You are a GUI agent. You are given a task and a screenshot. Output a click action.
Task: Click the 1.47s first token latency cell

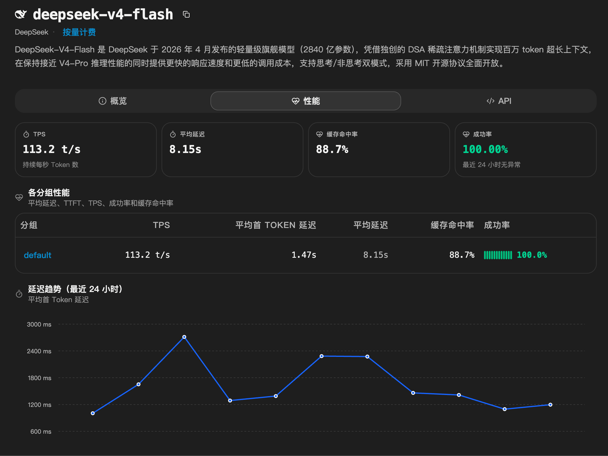tap(304, 255)
